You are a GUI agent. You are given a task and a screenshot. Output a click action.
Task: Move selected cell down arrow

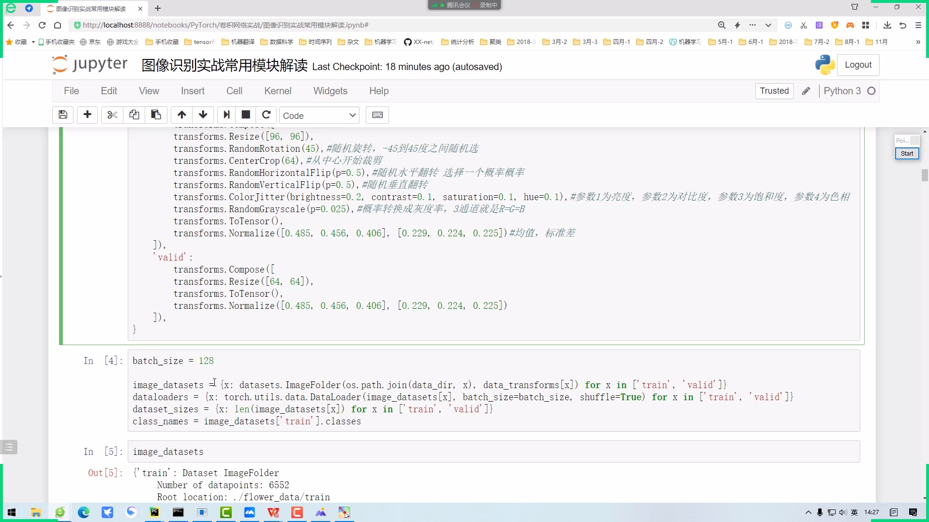(x=203, y=115)
